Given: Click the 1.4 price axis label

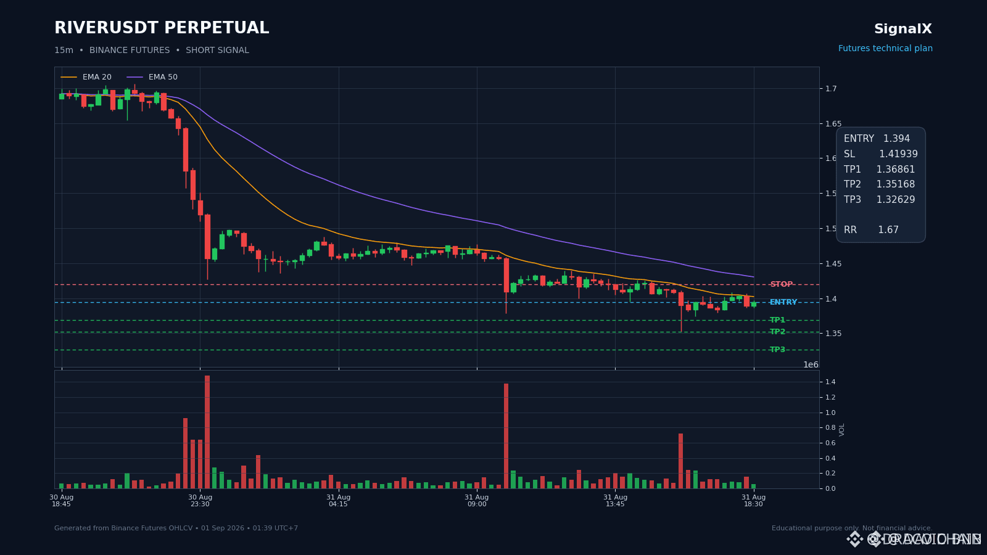Looking at the screenshot, I should click(831, 299).
